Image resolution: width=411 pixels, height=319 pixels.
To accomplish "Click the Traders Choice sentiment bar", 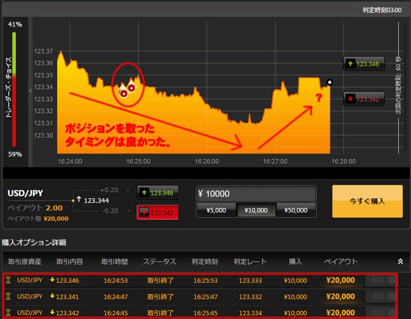I will point(14,89).
